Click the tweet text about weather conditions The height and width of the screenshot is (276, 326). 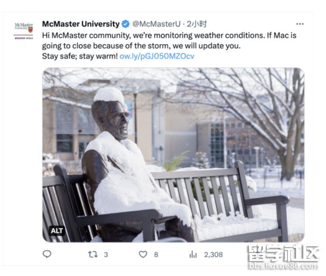click(x=169, y=40)
